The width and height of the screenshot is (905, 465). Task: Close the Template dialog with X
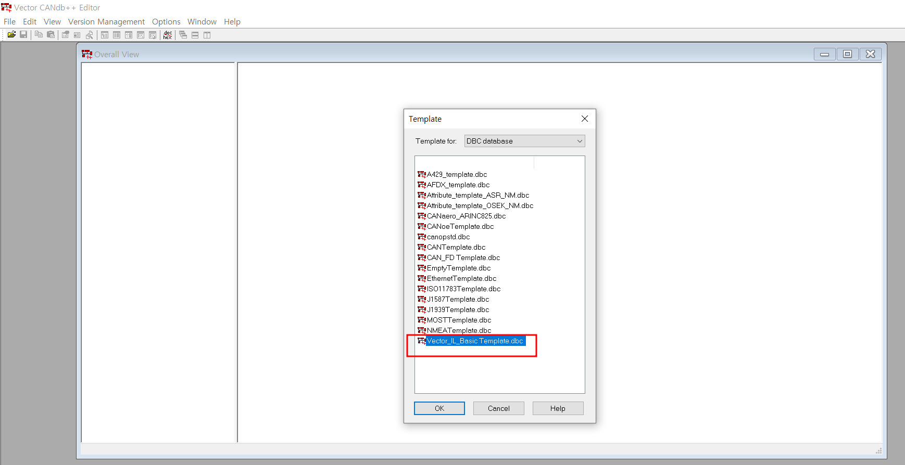tap(585, 119)
